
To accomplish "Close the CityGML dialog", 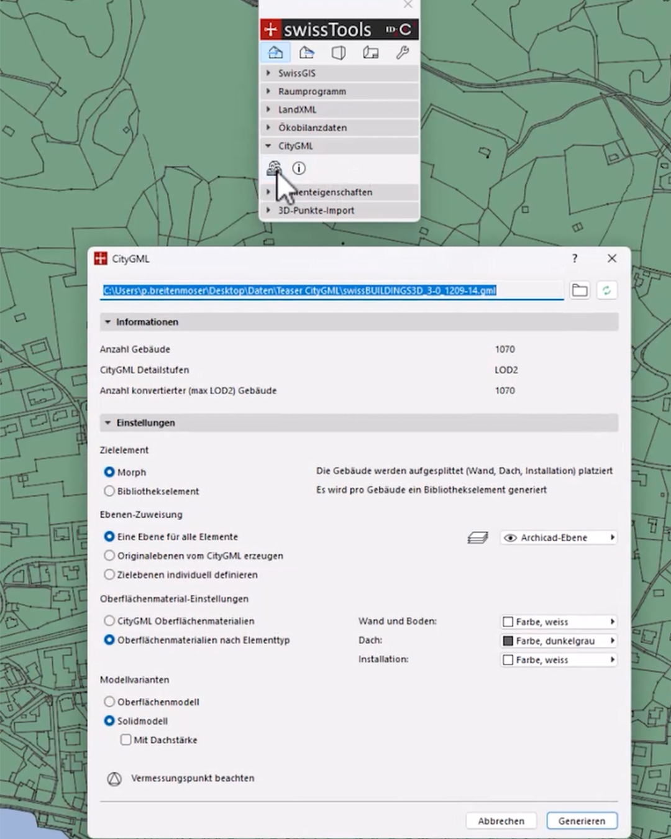I will pos(612,259).
